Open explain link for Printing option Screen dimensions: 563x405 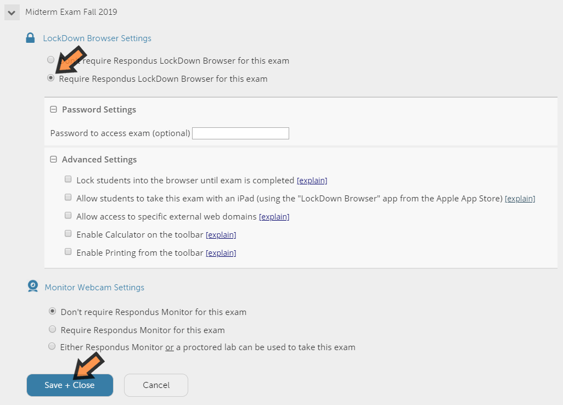tap(221, 253)
